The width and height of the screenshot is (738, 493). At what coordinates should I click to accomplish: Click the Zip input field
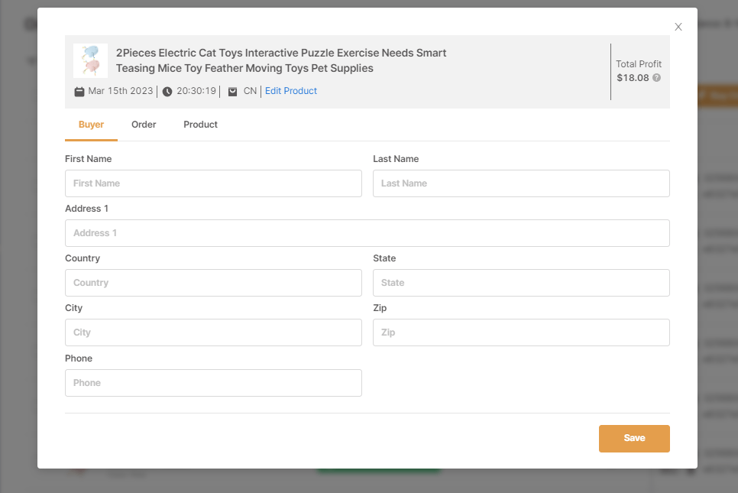coord(521,332)
